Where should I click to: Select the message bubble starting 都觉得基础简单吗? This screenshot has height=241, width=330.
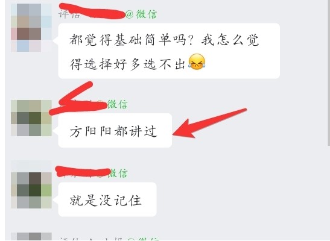click(x=169, y=51)
